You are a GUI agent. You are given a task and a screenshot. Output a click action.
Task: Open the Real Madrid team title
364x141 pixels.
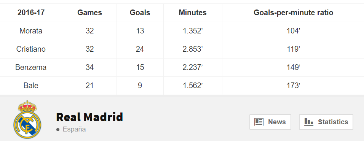coord(89,117)
